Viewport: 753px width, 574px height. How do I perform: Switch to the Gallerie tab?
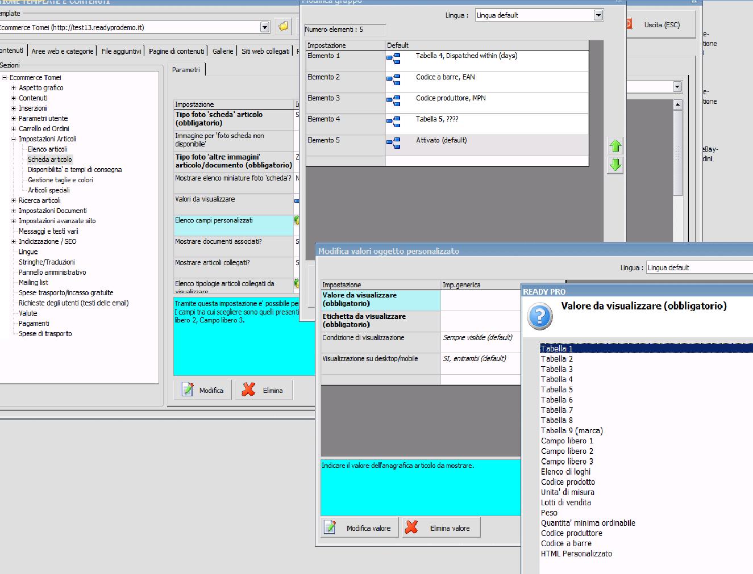click(x=223, y=51)
